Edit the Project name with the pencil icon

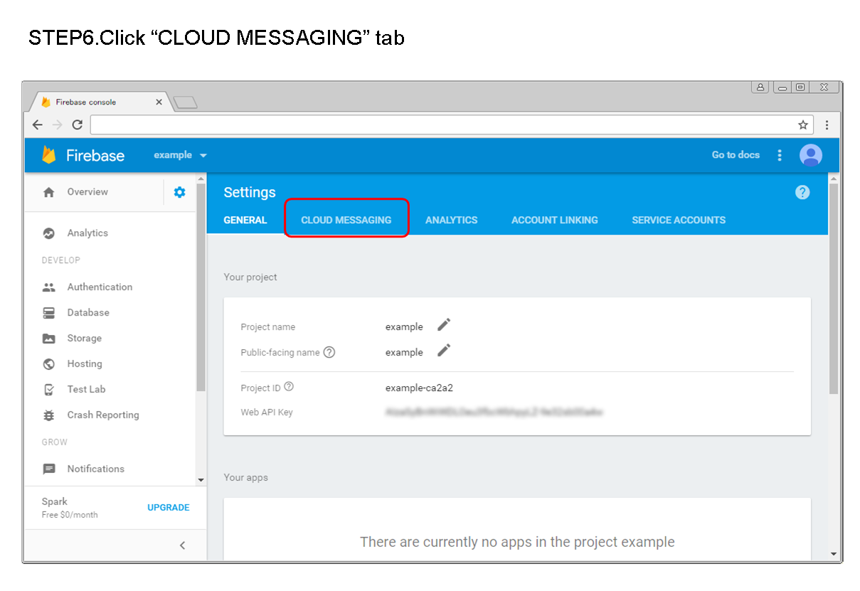443,325
